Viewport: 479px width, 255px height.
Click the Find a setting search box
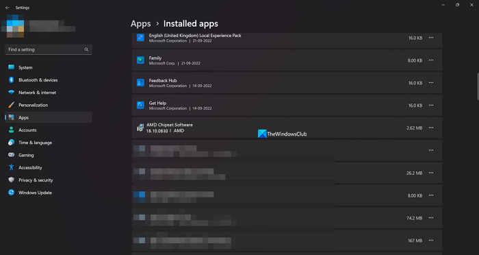[49, 49]
